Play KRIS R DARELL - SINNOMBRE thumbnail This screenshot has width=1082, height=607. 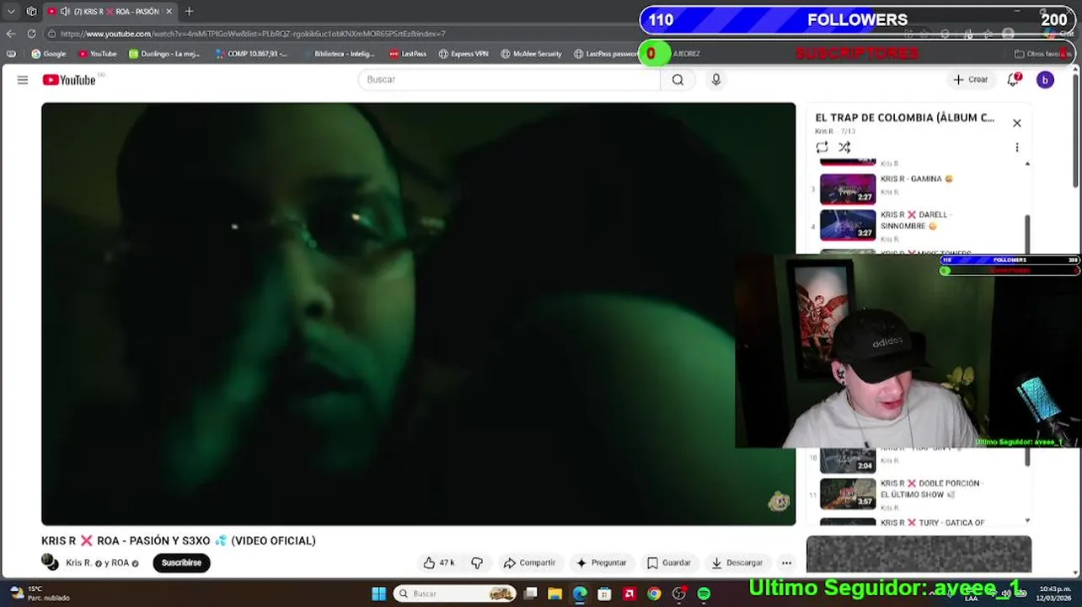[x=848, y=225]
